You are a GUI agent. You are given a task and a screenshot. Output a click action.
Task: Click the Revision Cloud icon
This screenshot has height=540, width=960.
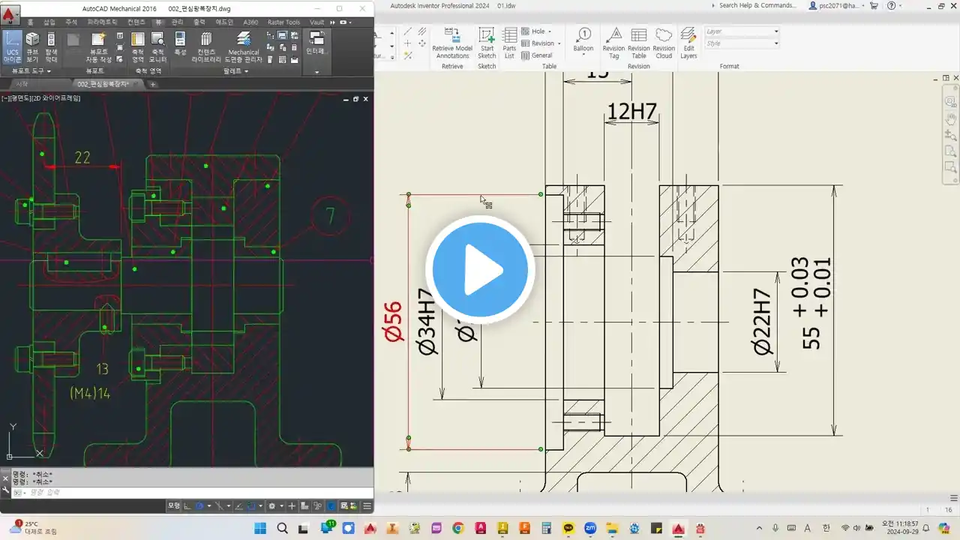(x=664, y=43)
